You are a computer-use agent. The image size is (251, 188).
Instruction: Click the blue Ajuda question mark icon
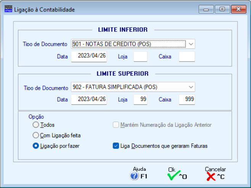(134, 176)
